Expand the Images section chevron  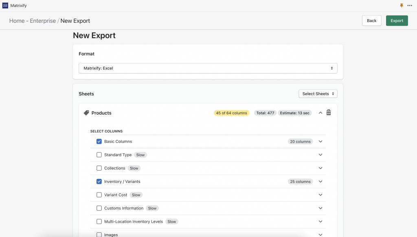(x=320, y=235)
